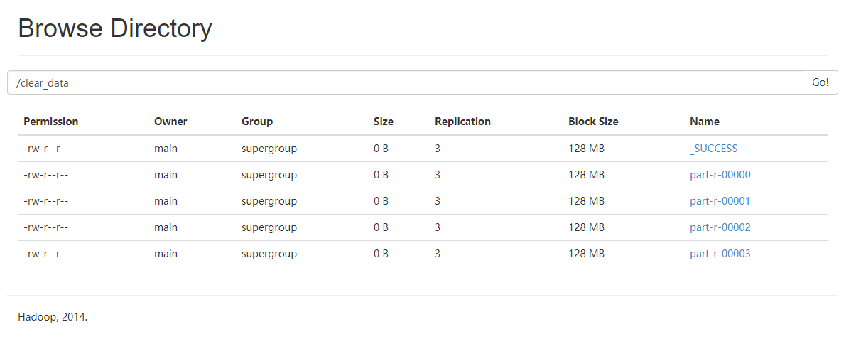Open the part-r-00000 file link

click(720, 175)
